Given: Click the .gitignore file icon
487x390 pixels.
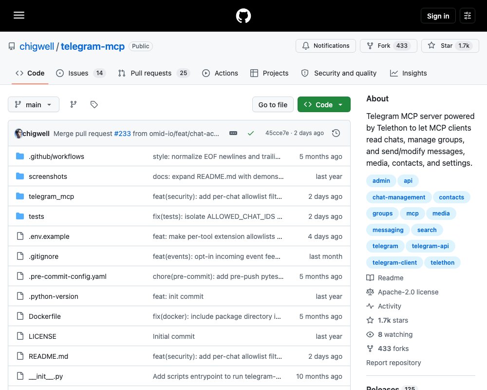Looking at the screenshot, I should pos(20,256).
